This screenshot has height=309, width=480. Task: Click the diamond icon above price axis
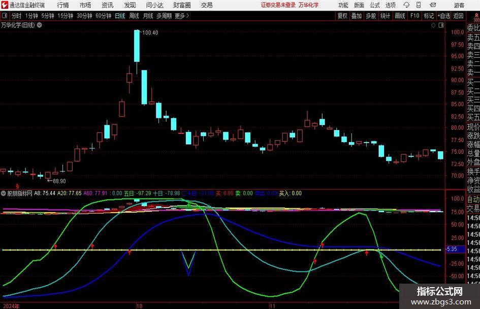pos(433,25)
